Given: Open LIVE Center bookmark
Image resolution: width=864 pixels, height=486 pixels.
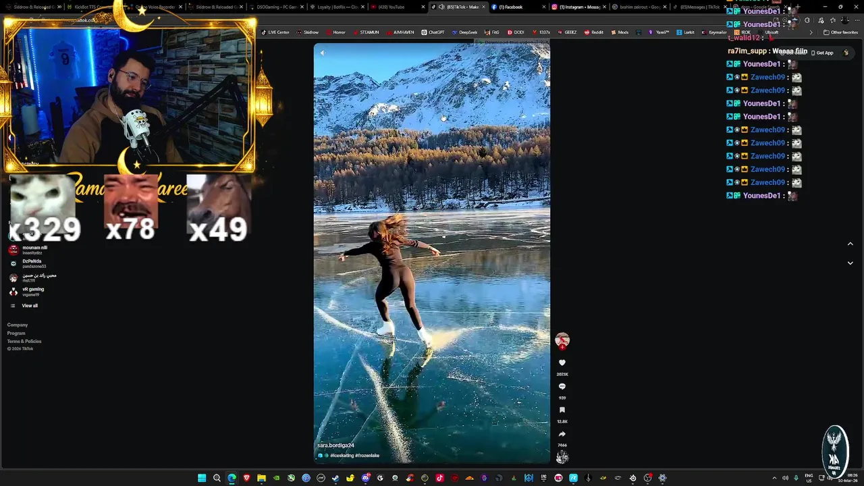Looking at the screenshot, I should point(275,32).
